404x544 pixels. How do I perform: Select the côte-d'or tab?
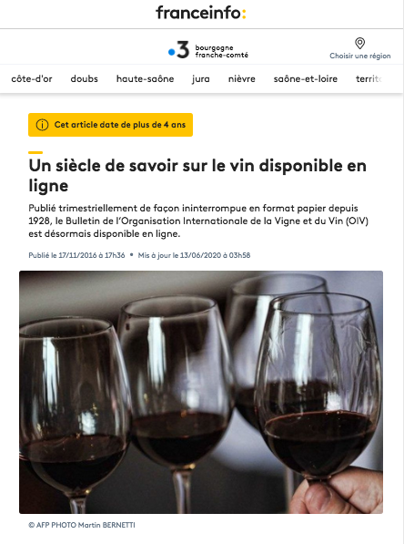[32, 78]
